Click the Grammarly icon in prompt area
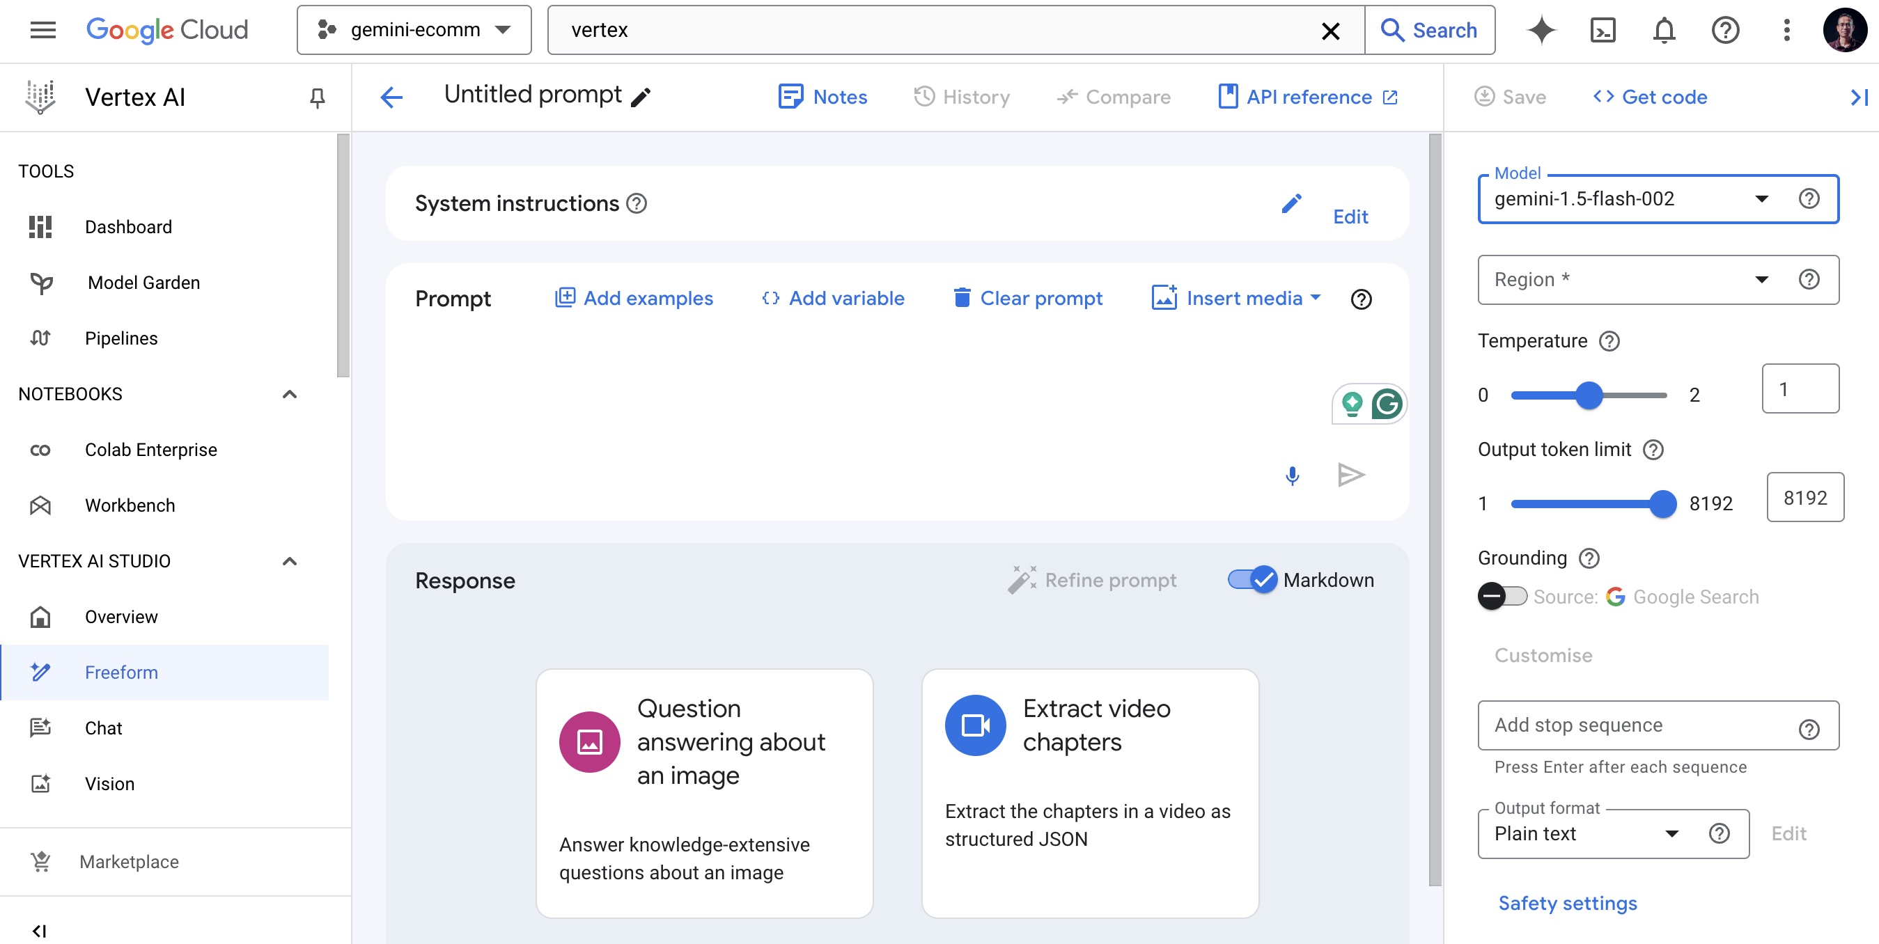Screen dimensions: 1879x944 1387,404
